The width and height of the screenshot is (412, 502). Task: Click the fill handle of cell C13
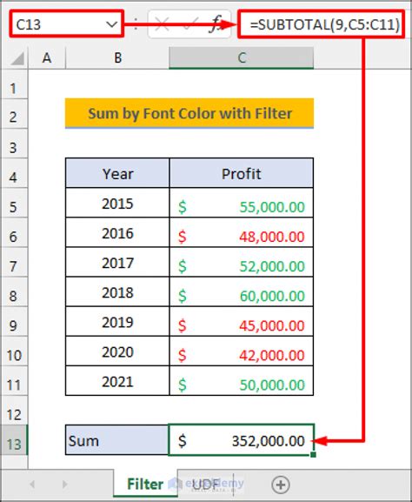313,455
